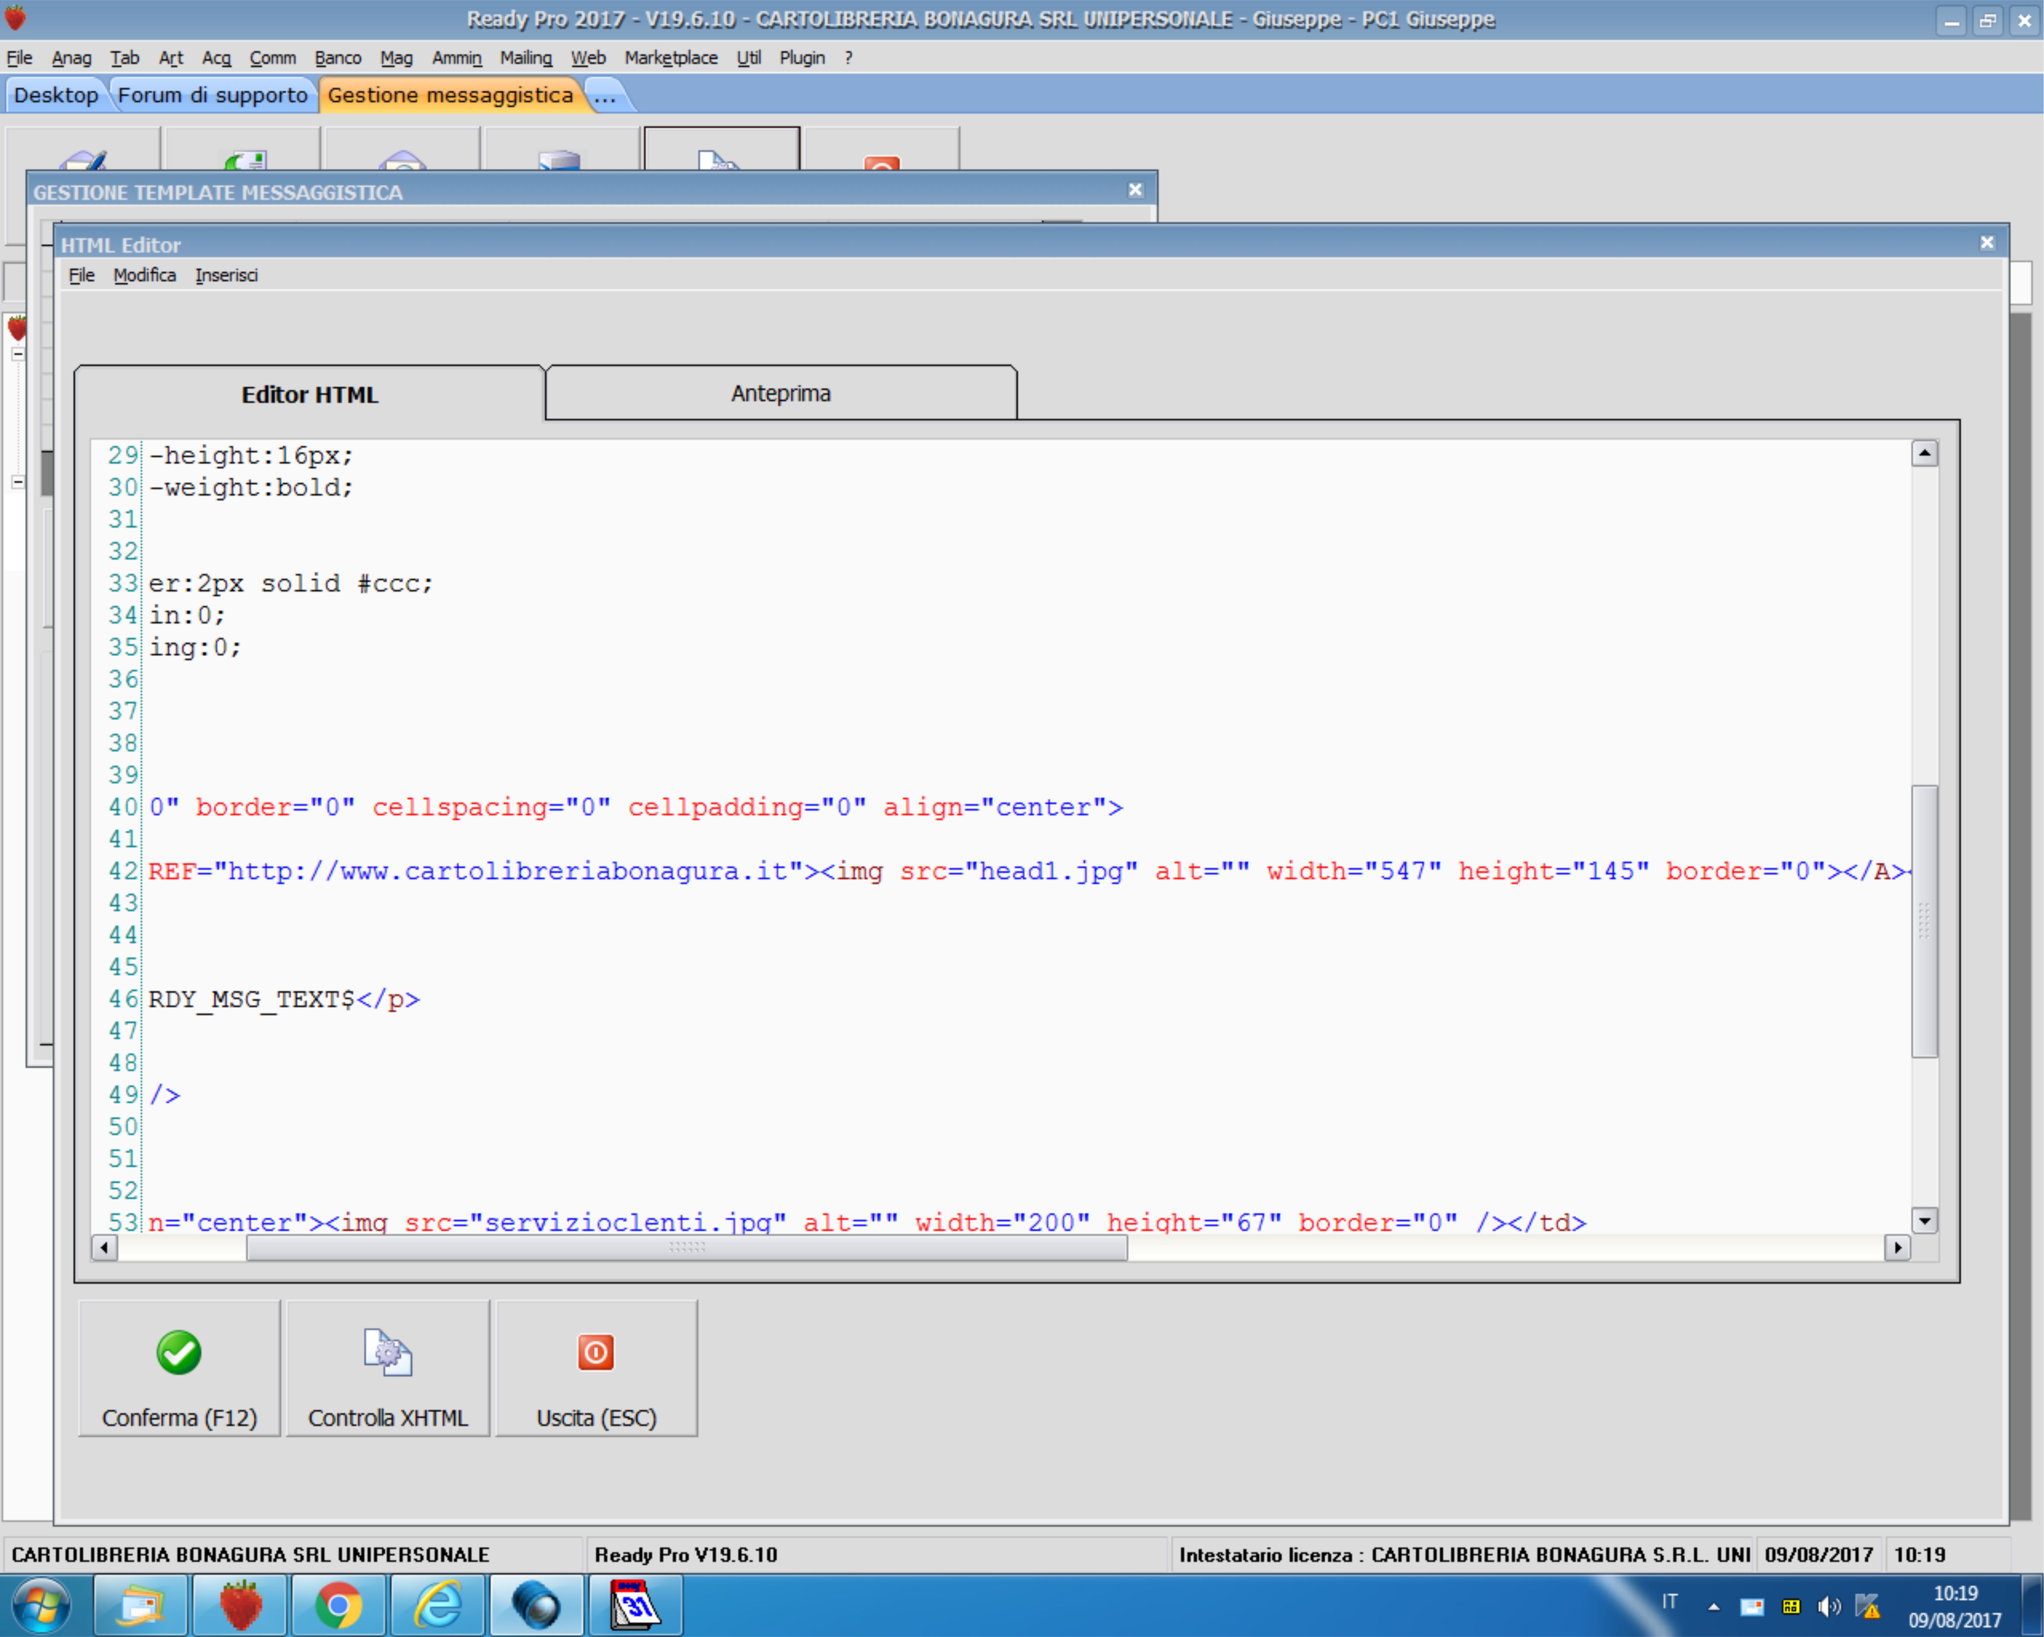
Task: Launch Google Chrome from the taskbar
Action: coord(338,1606)
